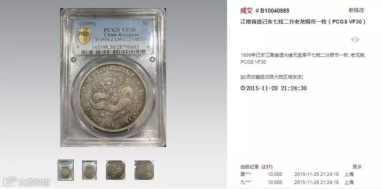382x189 pixels.
Task: Click the clock icon beside auction time
Action: (242, 88)
